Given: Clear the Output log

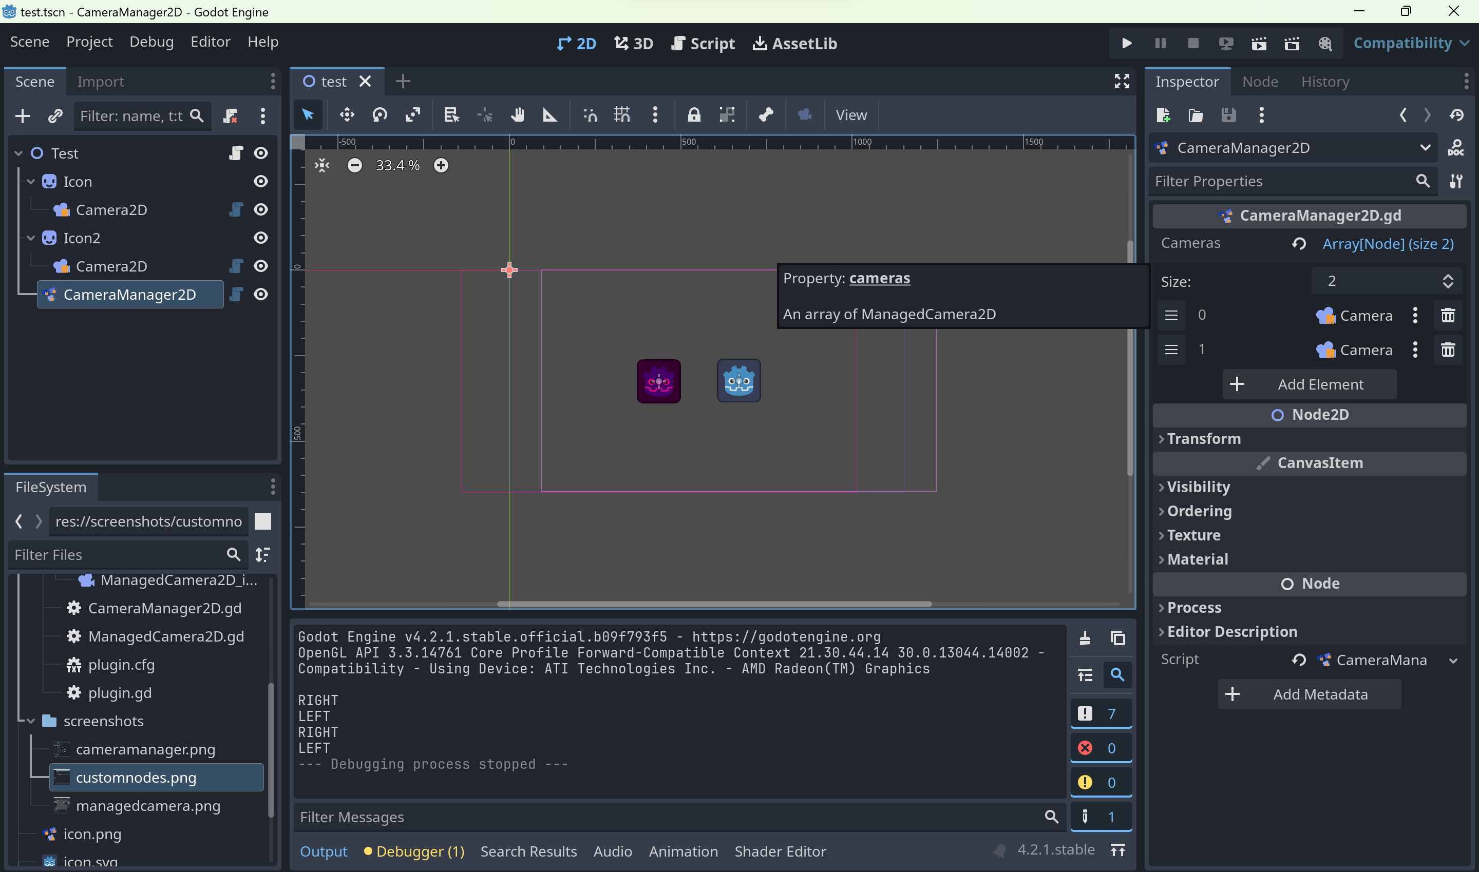Looking at the screenshot, I should point(1085,638).
